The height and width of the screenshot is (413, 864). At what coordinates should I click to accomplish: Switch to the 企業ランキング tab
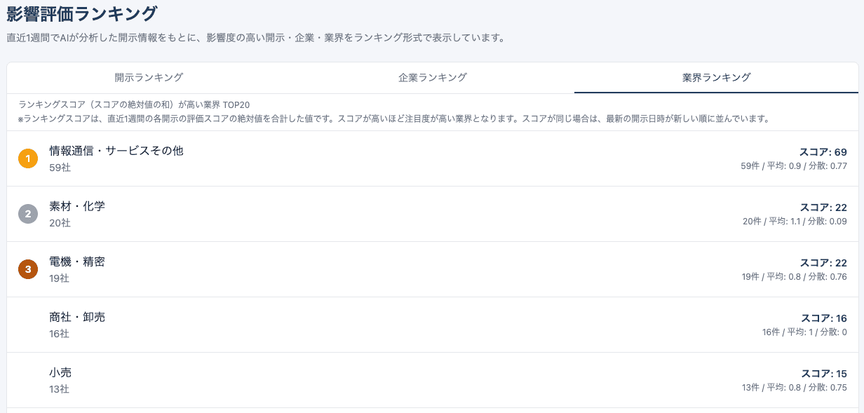point(432,79)
